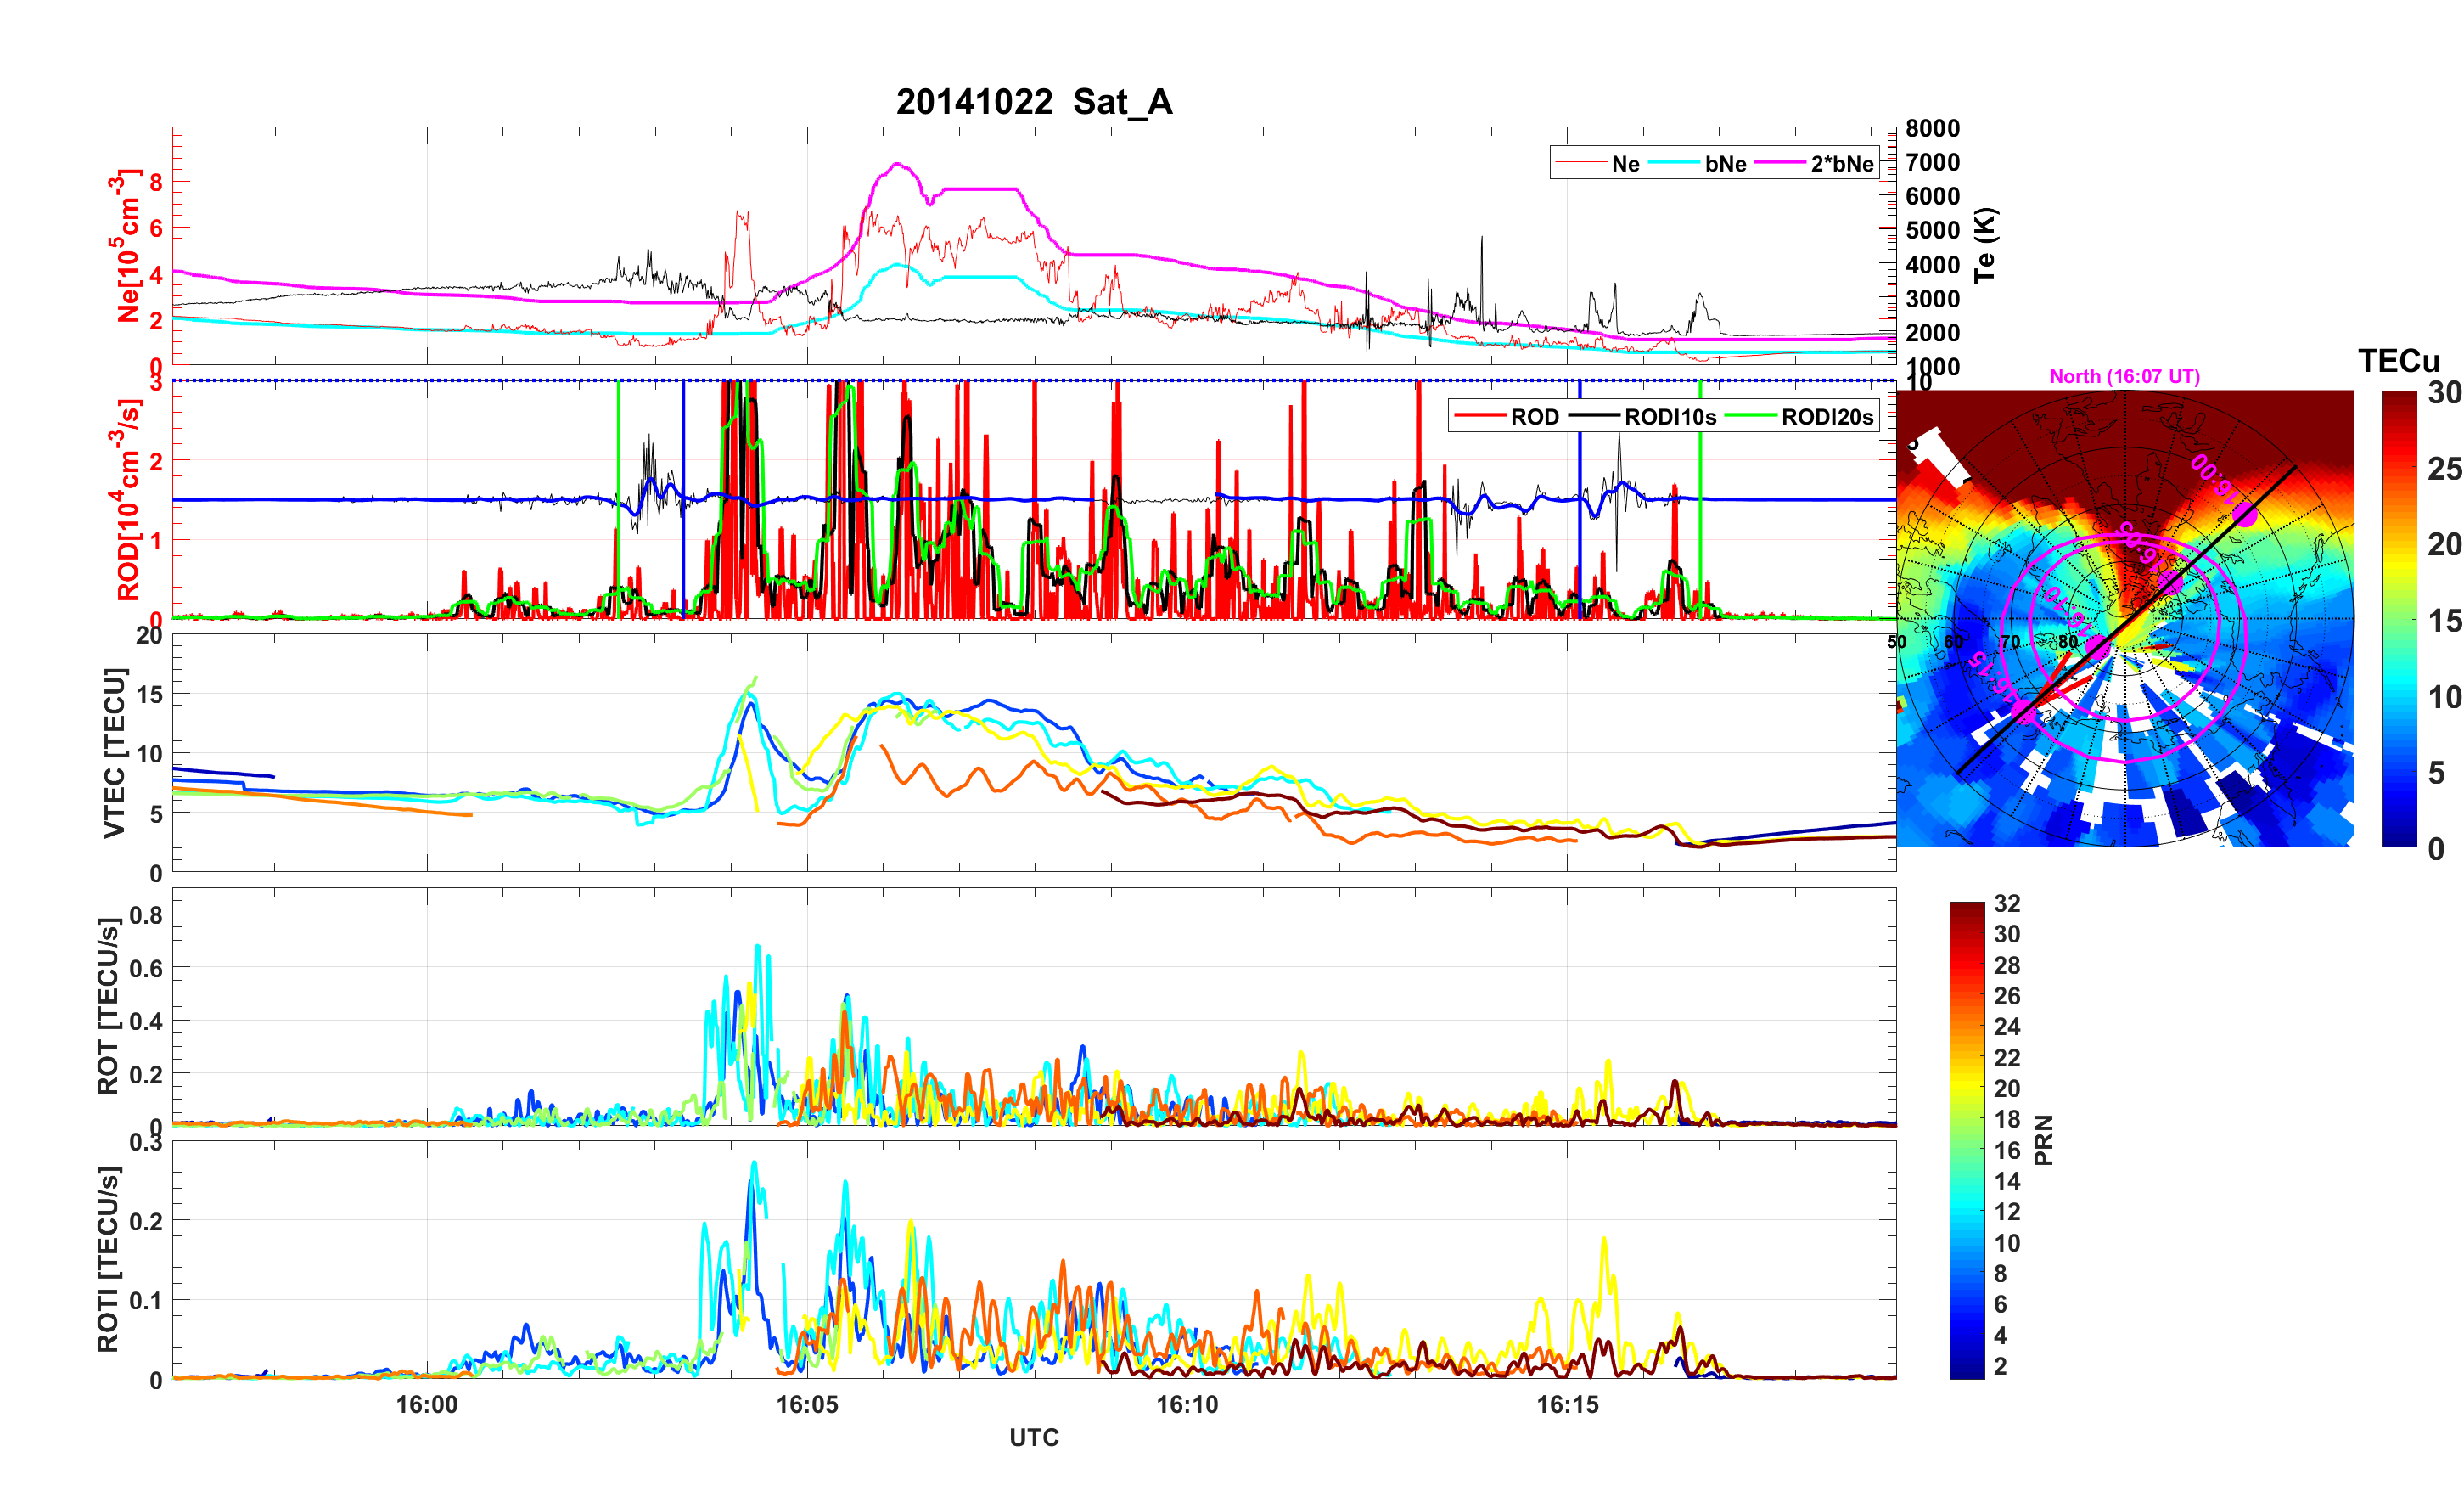Click the UTC x-axis label
This screenshot has width=2464, height=1491.
(1033, 1438)
